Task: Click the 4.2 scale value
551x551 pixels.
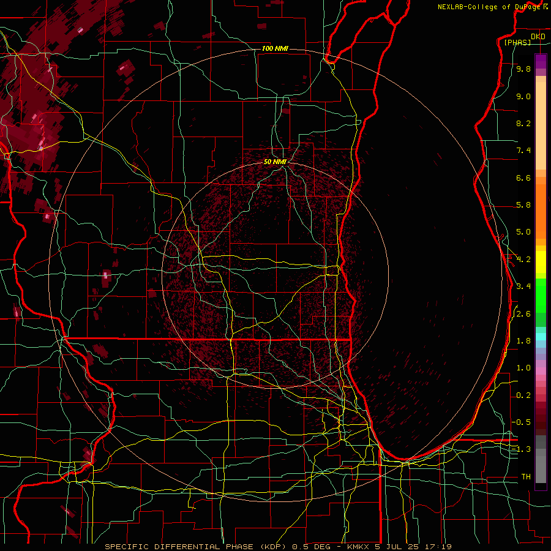Action: [523, 260]
